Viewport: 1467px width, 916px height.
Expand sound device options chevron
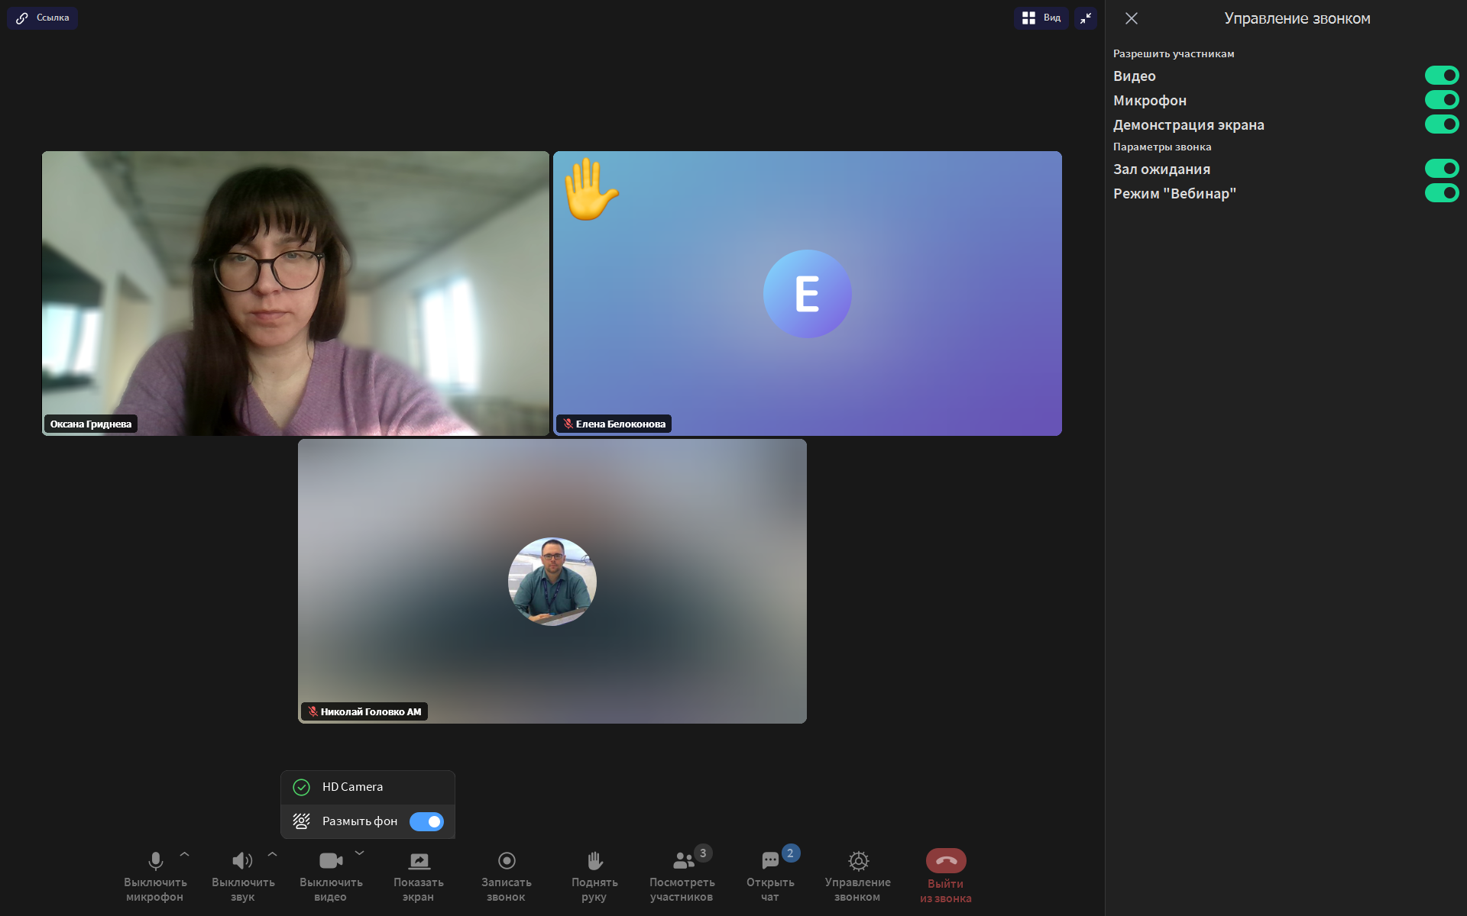tap(273, 854)
